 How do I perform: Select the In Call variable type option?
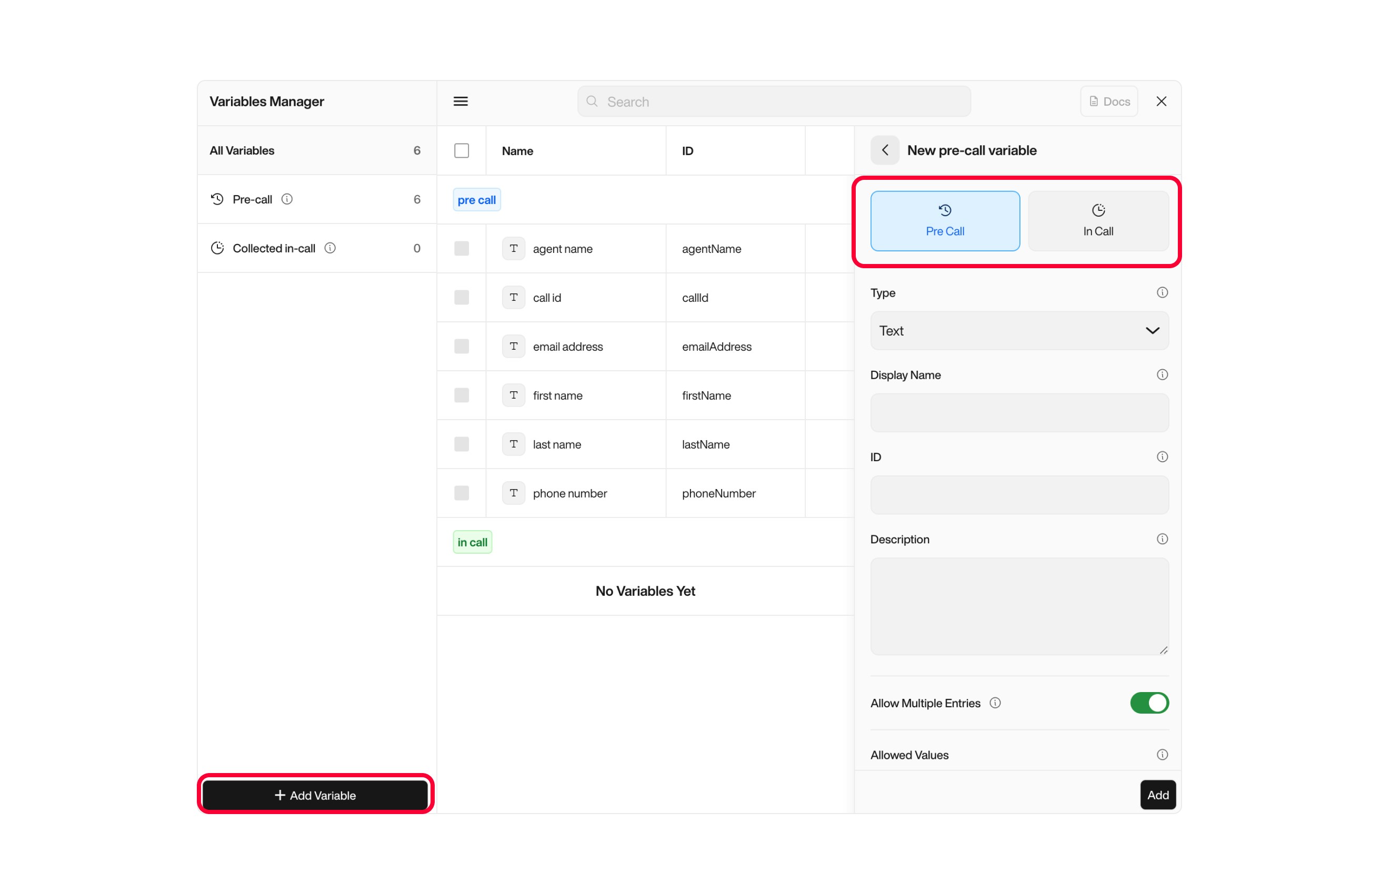(1098, 221)
